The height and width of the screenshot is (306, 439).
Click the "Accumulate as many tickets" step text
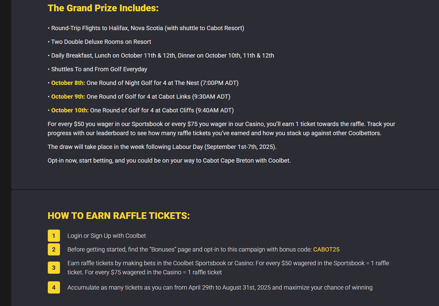[x=220, y=287]
